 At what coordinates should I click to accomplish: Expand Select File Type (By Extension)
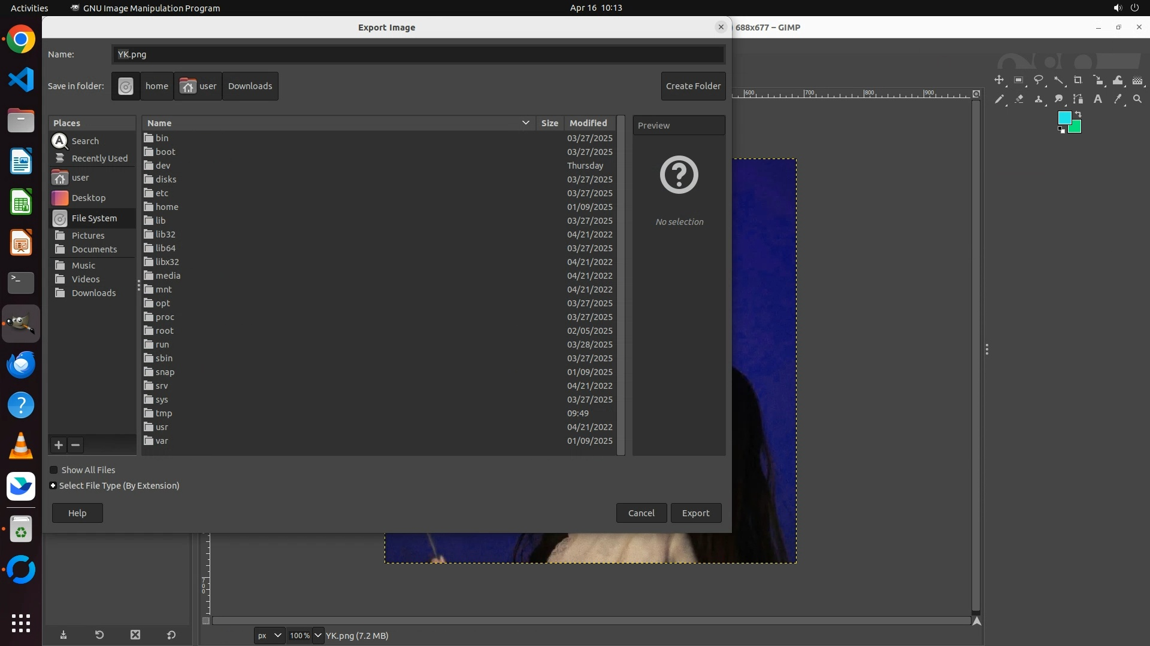(53, 486)
